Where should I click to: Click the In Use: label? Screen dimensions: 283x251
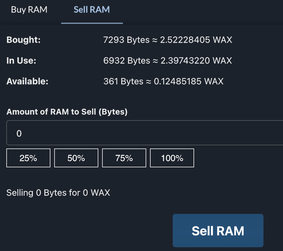click(x=21, y=60)
